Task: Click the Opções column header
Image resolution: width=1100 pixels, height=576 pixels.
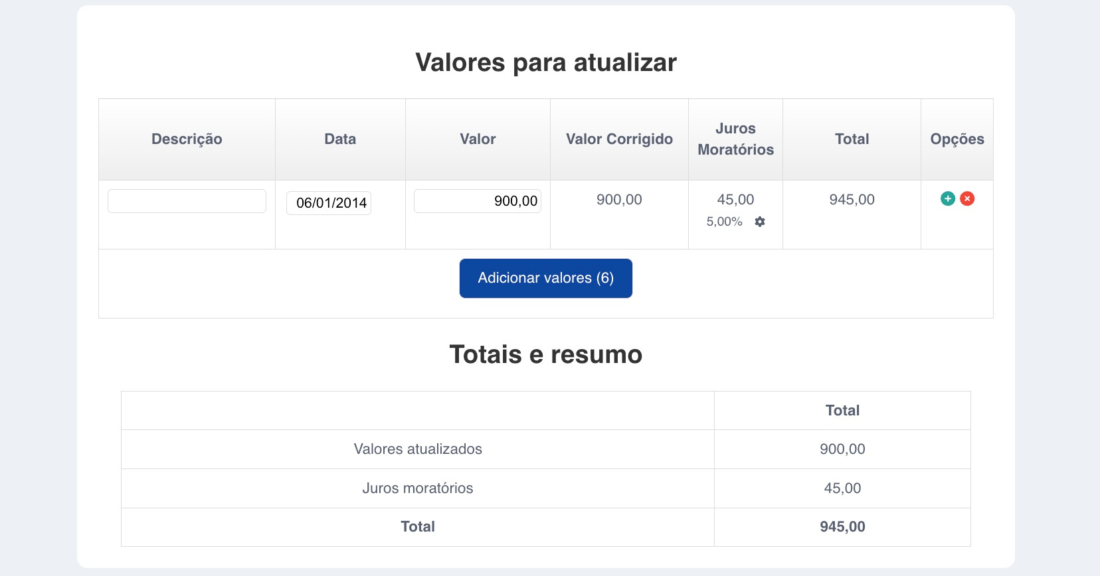Action: (957, 139)
